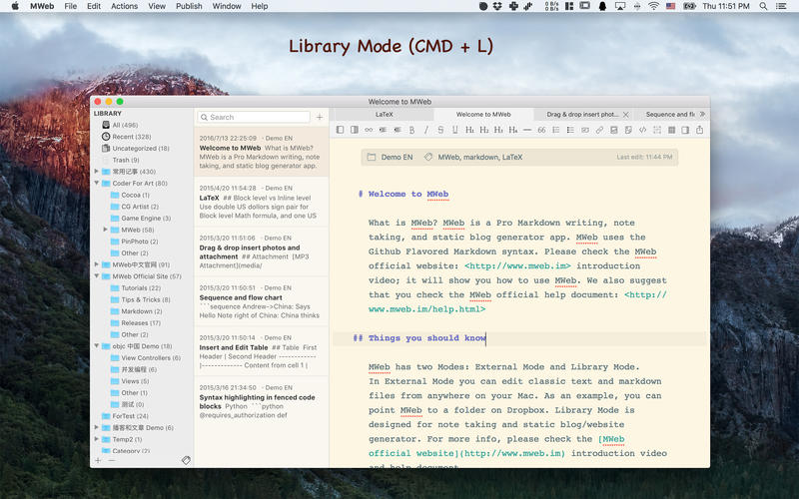799x499 pixels.
Task: Click the share icon in editor toolbar
Action: [x=700, y=130]
